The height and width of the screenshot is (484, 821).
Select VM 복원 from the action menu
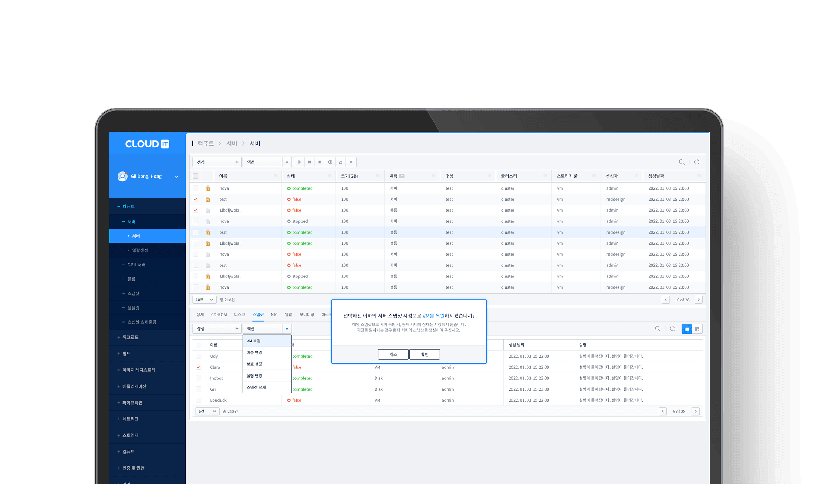coord(267,341)
